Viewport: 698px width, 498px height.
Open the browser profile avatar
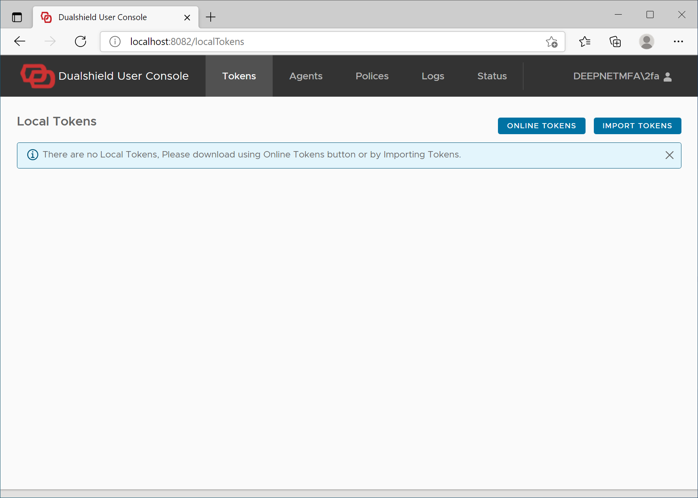[x=646, y=41]
